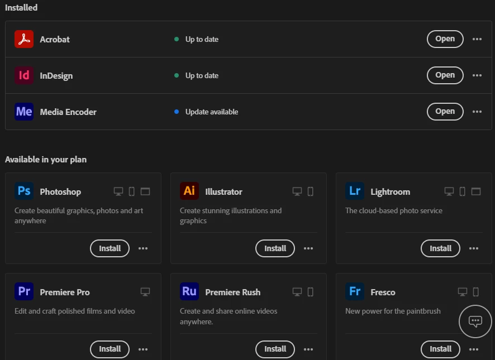Click the Media Encoder name label
Viewport: 495px width, 360px height.
[x=68, y=112]
